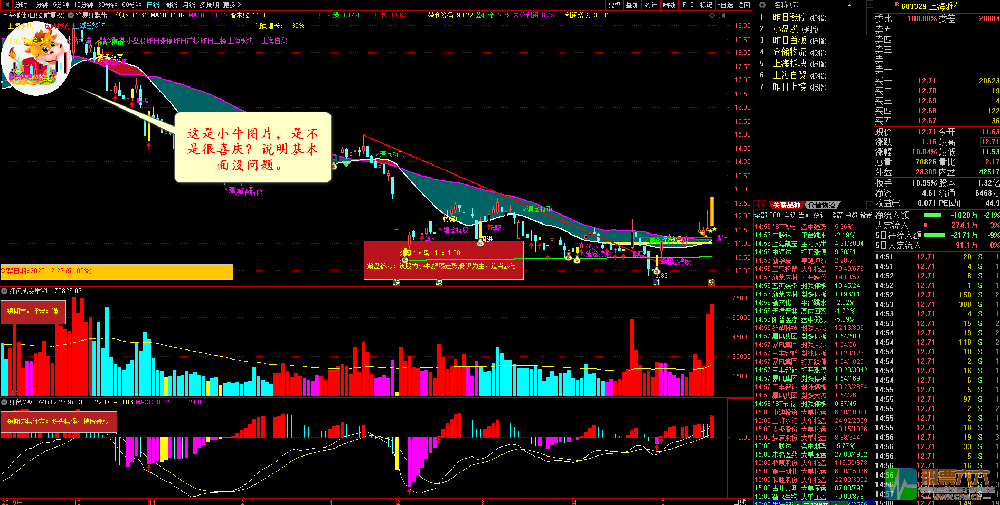
Task: Click the round icon before 红色成交量V1
Action: [4, 291]
